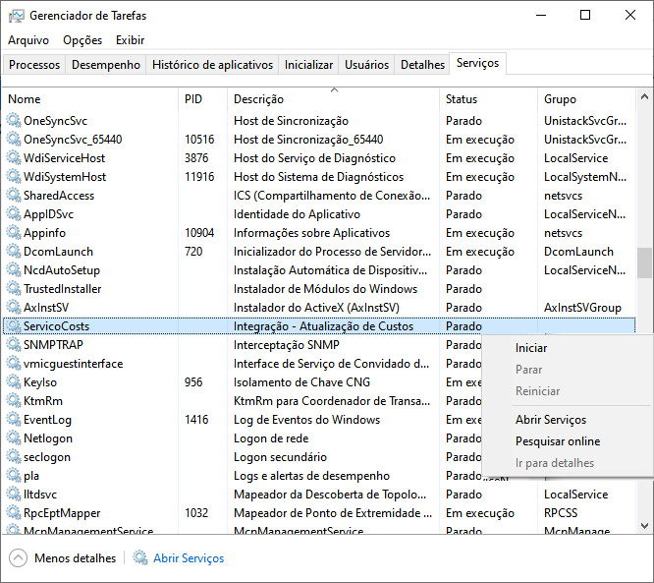This screenshot has width=654, height=583.
Task: Click the DcomLaunch group cell
Action: click(x=578, y=252)
